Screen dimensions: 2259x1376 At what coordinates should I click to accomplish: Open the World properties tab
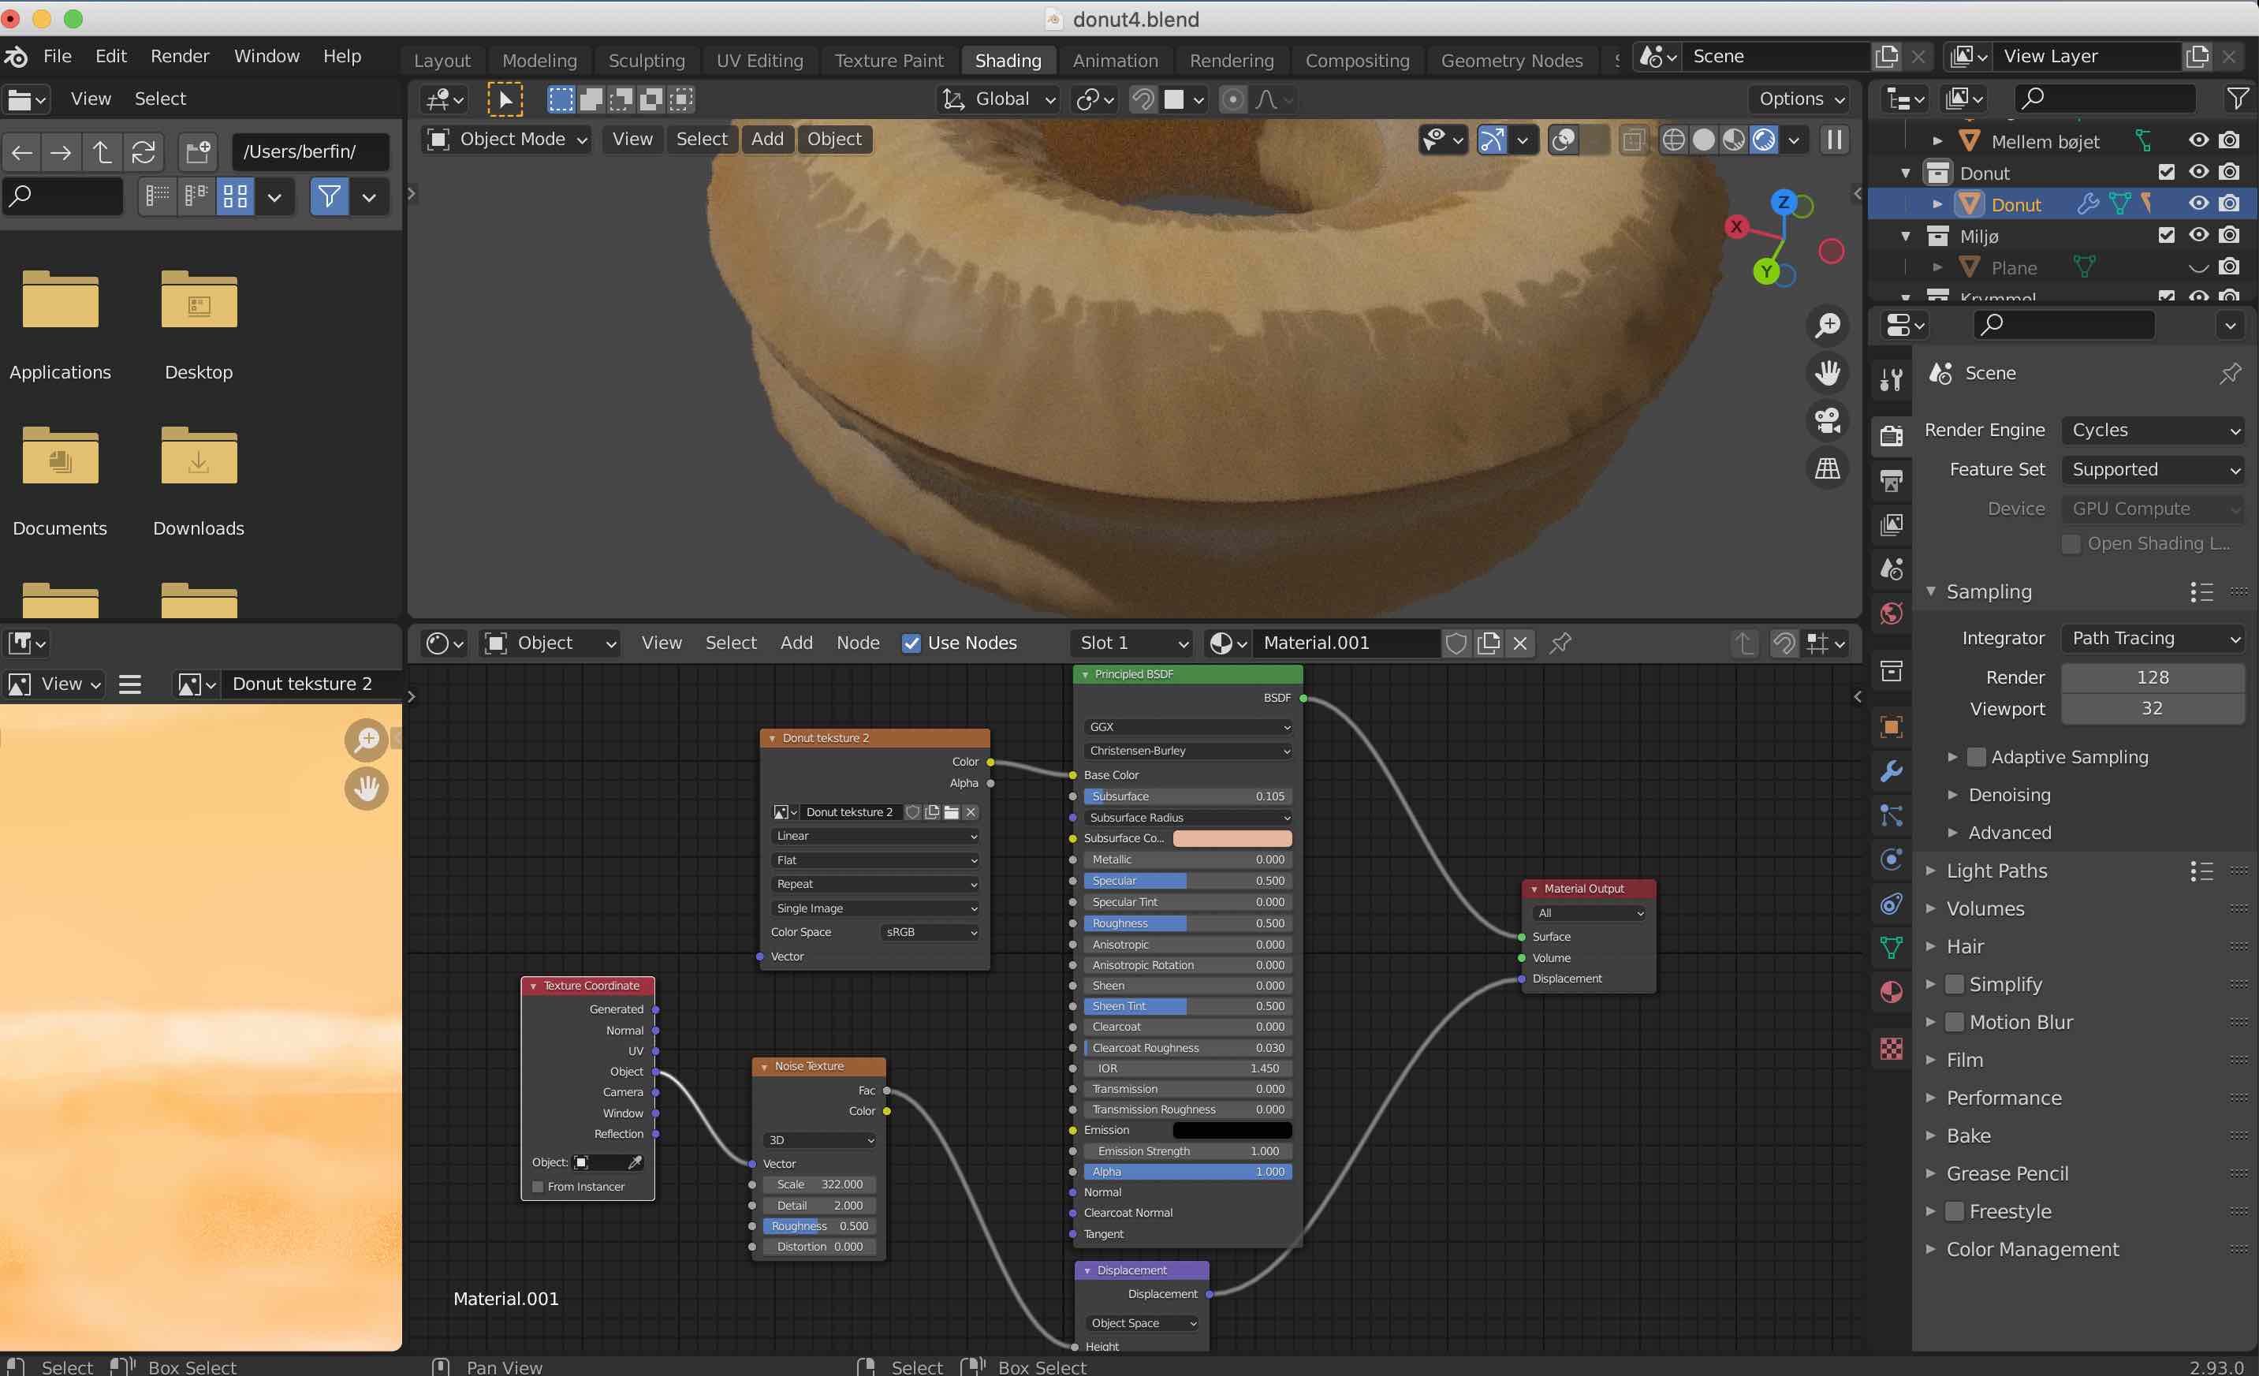(x=1892, y=613)
